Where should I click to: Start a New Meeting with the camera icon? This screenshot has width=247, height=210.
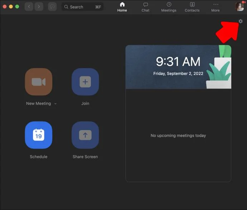point(39,82)
